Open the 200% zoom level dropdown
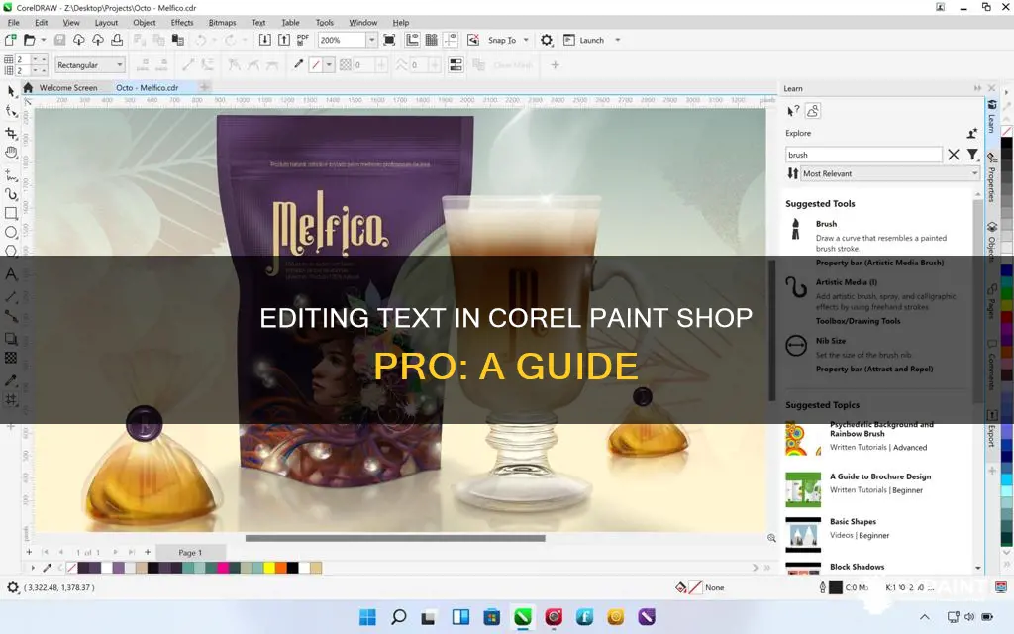Viewport: 1014px width, 634px height. point(372,40)
